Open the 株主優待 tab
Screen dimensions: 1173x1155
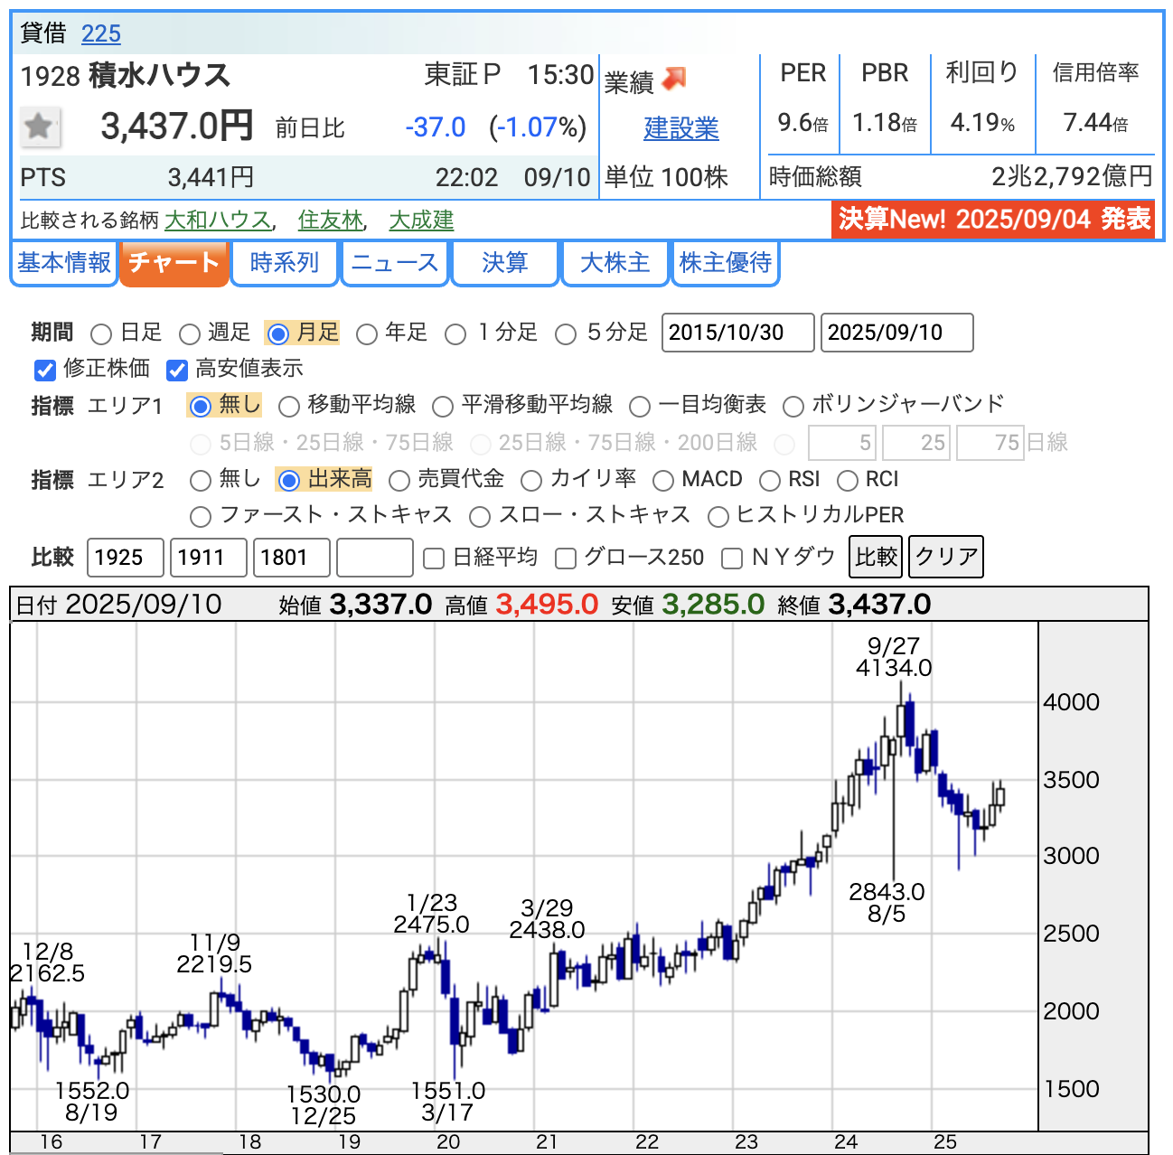click(x=726, y=263)
